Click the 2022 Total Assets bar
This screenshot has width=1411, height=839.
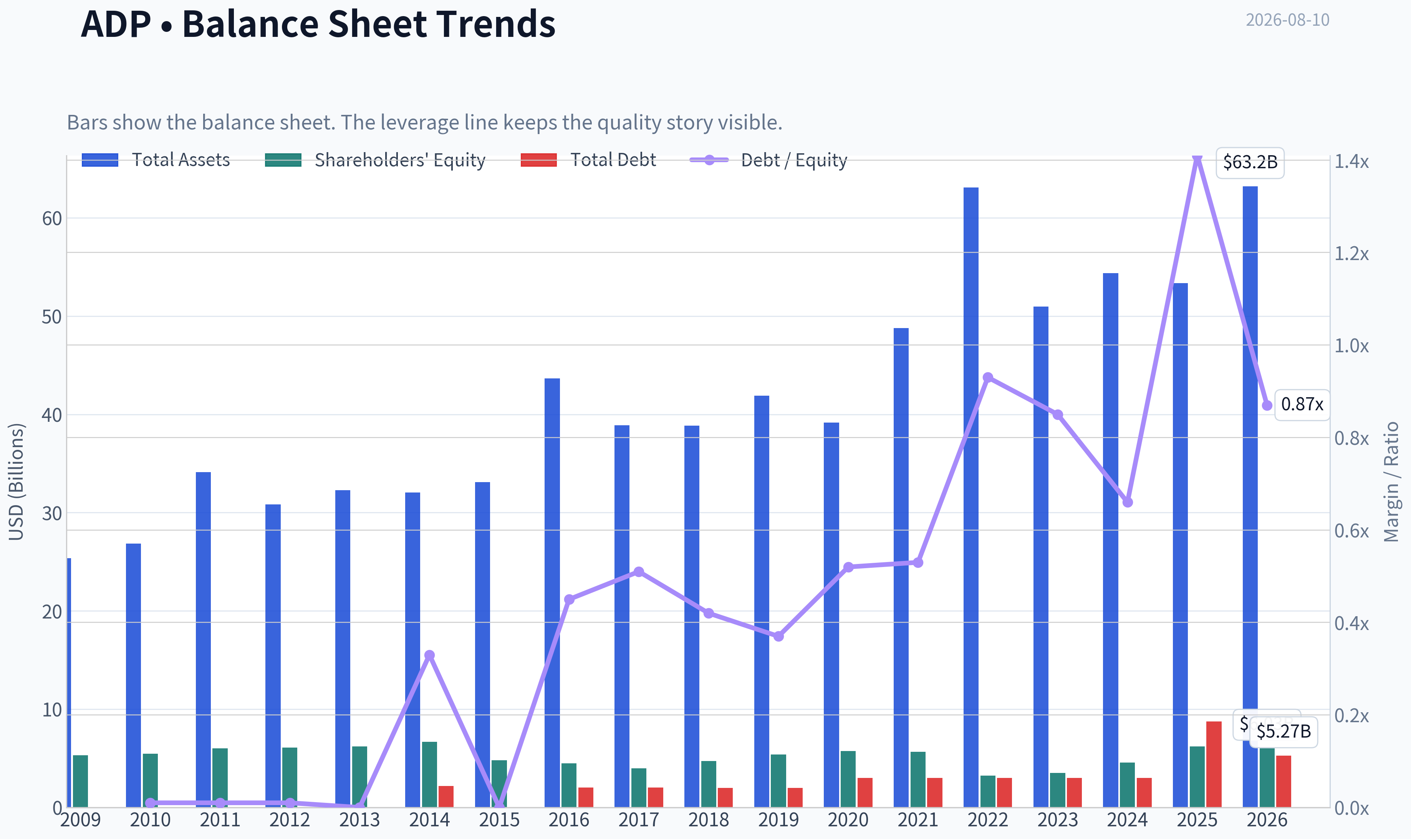click(971, 497)
